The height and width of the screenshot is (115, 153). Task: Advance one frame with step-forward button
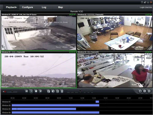point(40,91)
